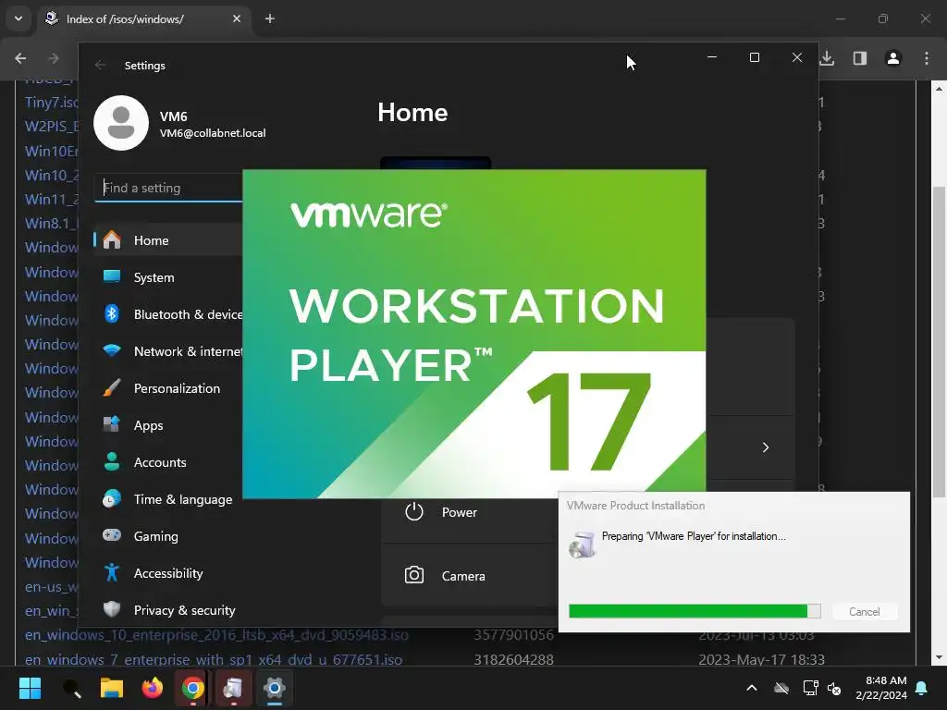
Task: Close the Index of /isos/windows/ tab
Action: coord(237,18)
